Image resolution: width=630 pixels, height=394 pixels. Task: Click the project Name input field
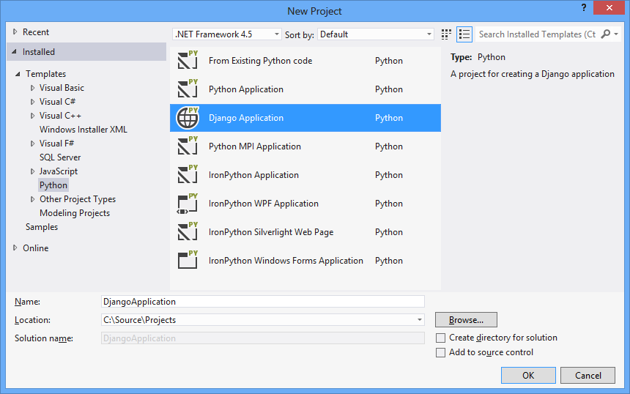[263, 302]
